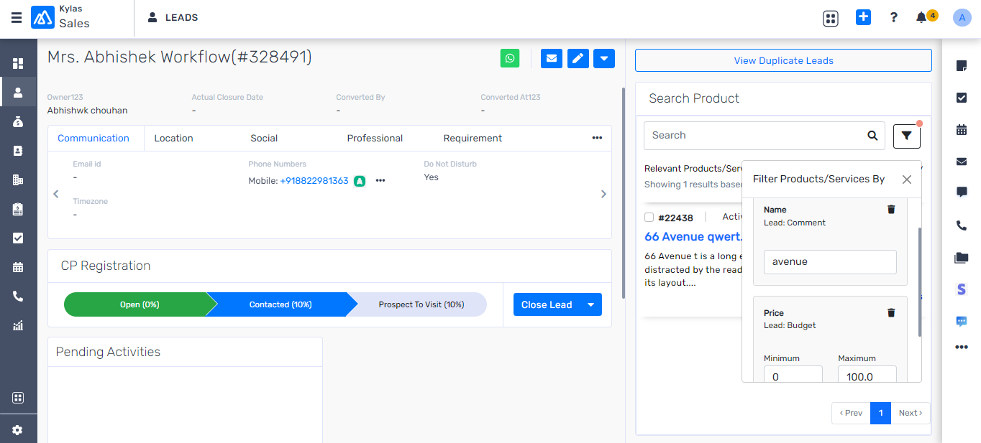
Task: Toggle the checkbox beside product #22438
Action: point(649,217)
